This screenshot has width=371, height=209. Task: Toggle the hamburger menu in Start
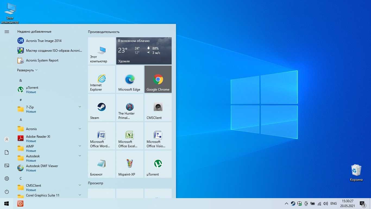(x=7, y=32)
